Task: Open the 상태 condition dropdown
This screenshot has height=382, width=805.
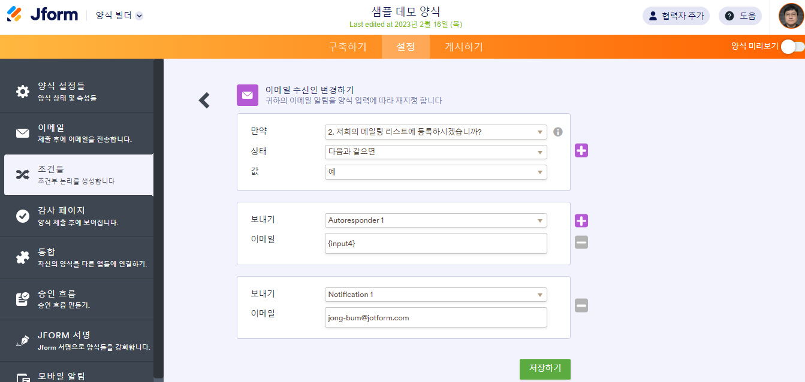Action: tap(436, 152)
